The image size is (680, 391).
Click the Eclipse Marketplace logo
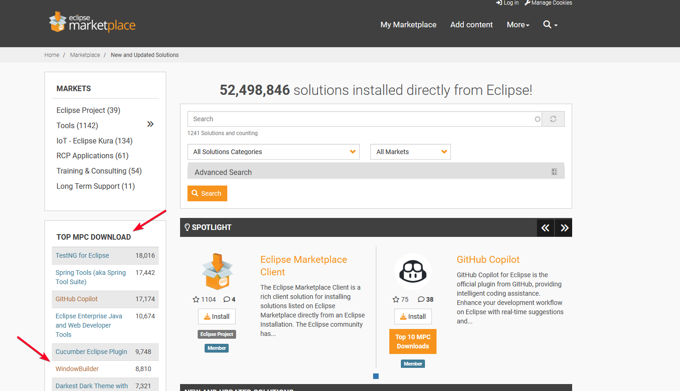(92, 22)
